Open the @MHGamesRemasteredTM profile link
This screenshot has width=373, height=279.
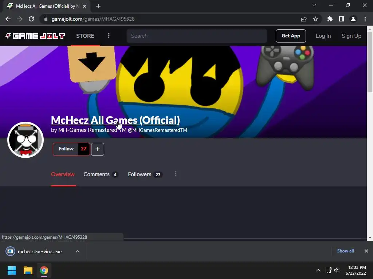point(157,130)
